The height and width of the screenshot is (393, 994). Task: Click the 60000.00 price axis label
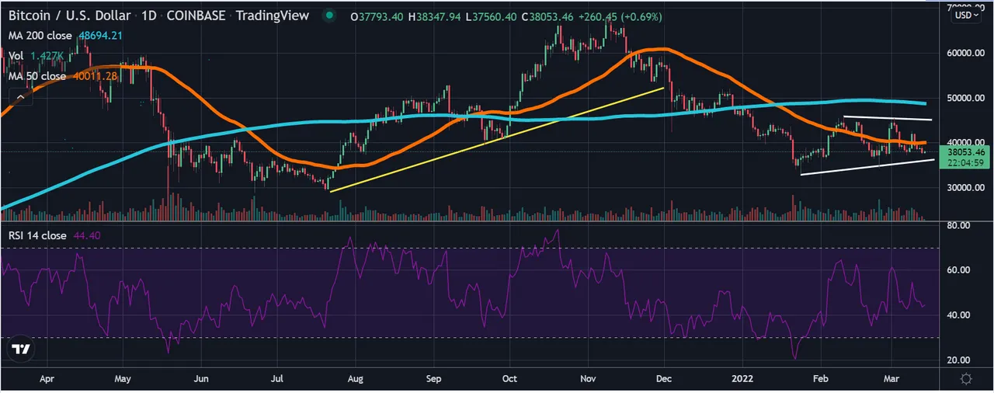965,53
